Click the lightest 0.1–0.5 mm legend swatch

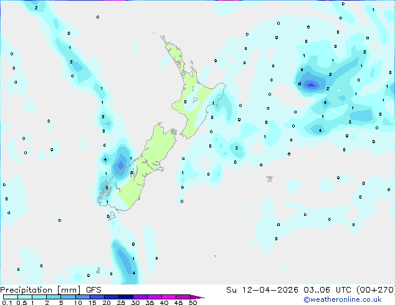[11, 297]
